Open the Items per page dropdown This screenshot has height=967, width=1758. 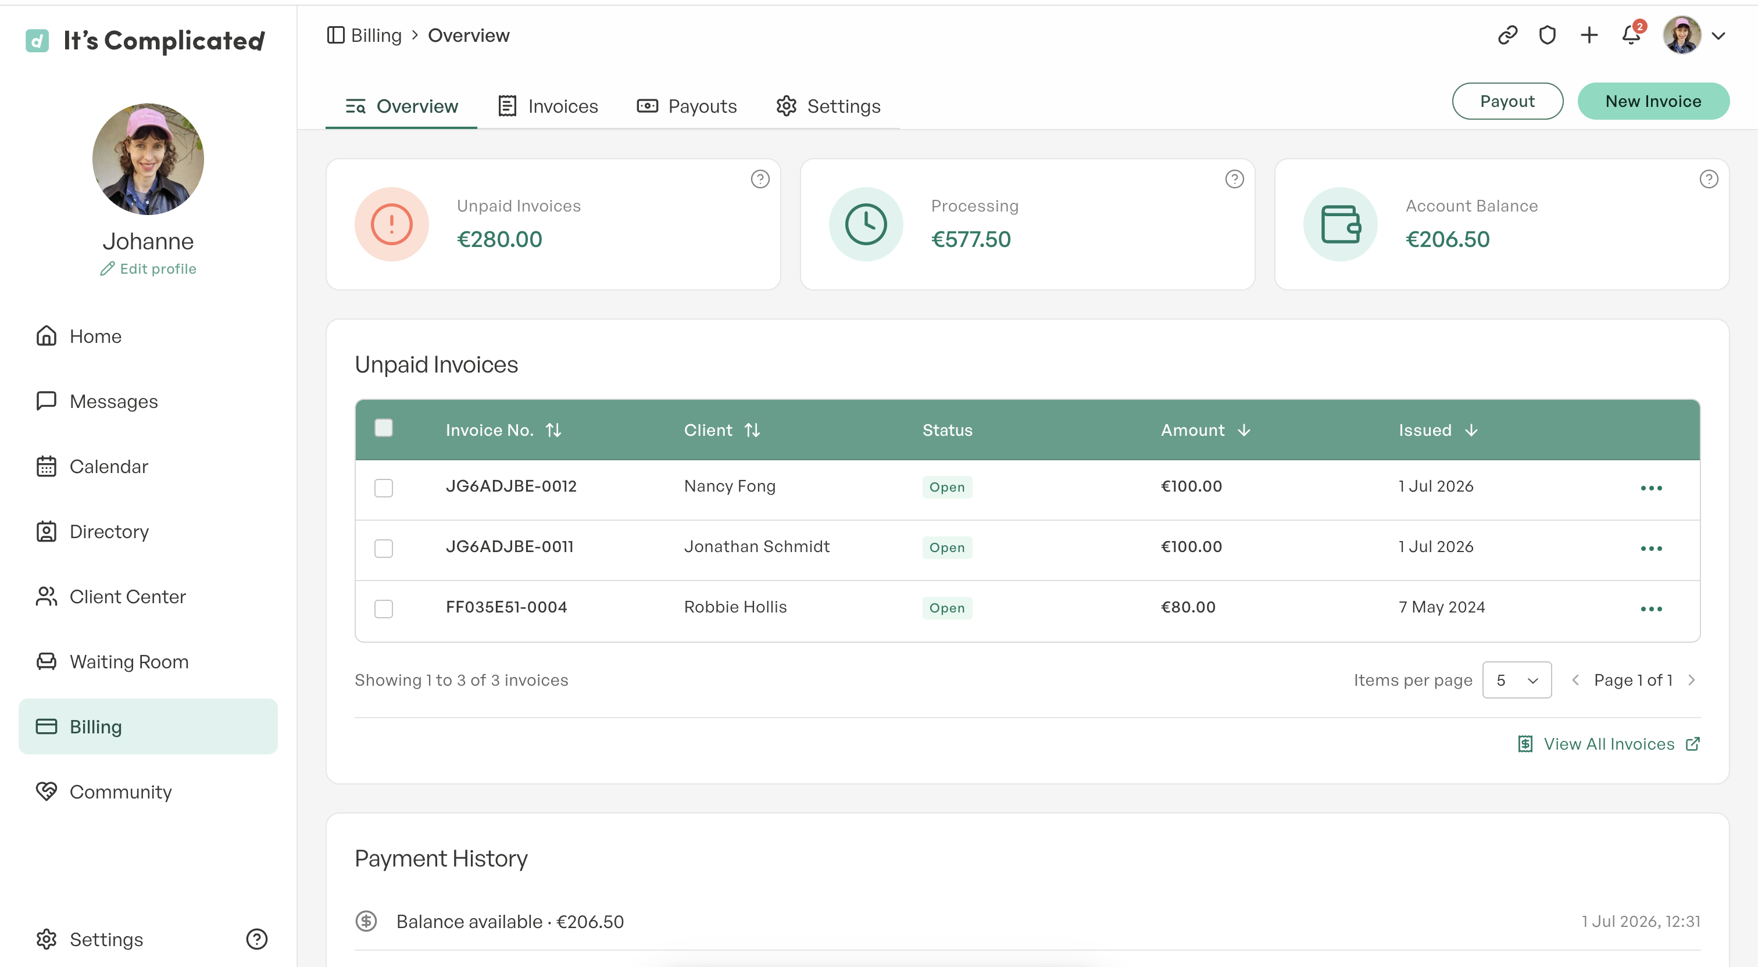1516,680
